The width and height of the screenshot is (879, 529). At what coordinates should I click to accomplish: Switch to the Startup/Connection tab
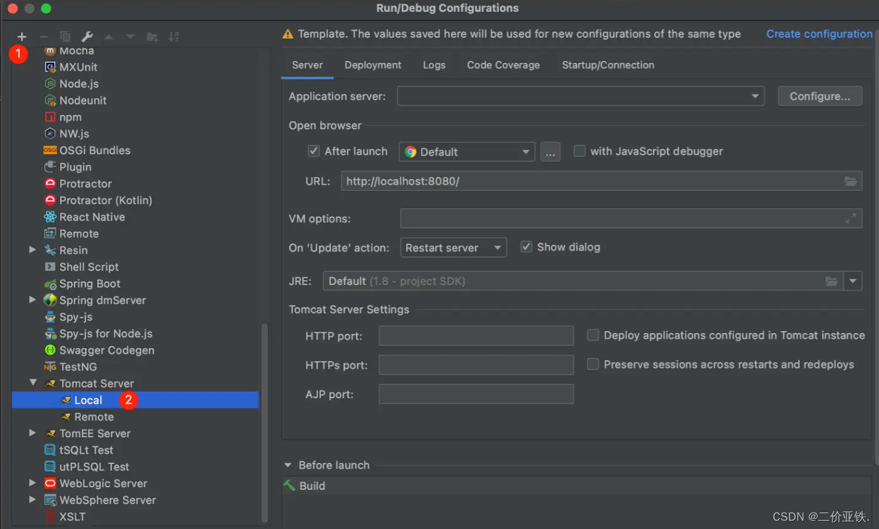(x=608, y=65)
